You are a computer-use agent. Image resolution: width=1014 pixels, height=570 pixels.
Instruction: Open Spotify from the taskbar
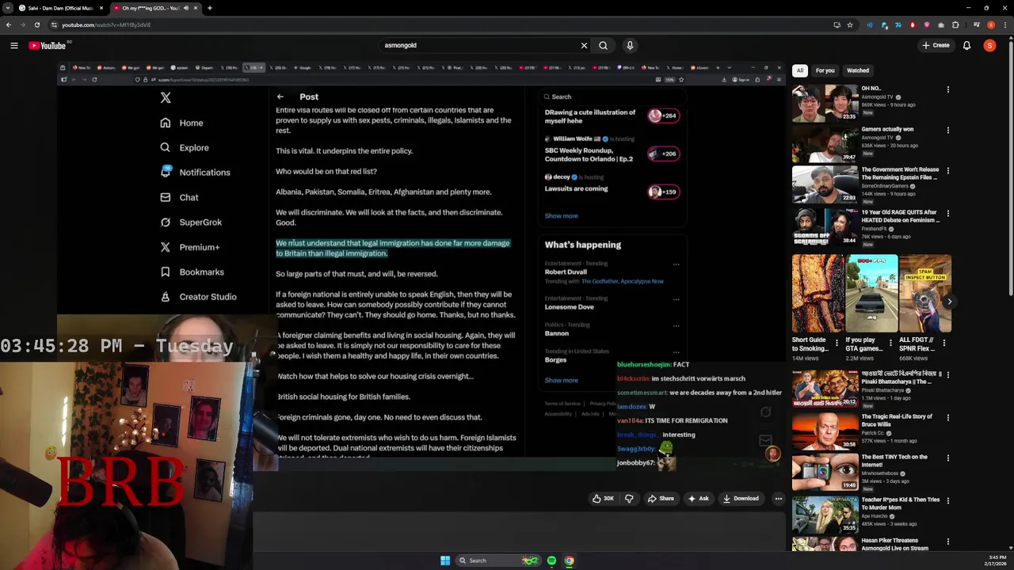551,560
